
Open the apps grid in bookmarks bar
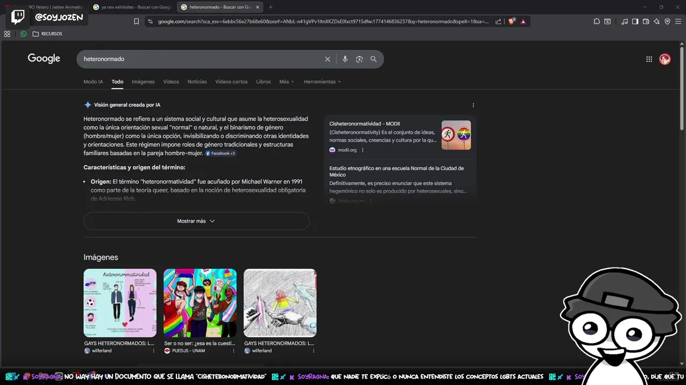(x=7, y=34)
